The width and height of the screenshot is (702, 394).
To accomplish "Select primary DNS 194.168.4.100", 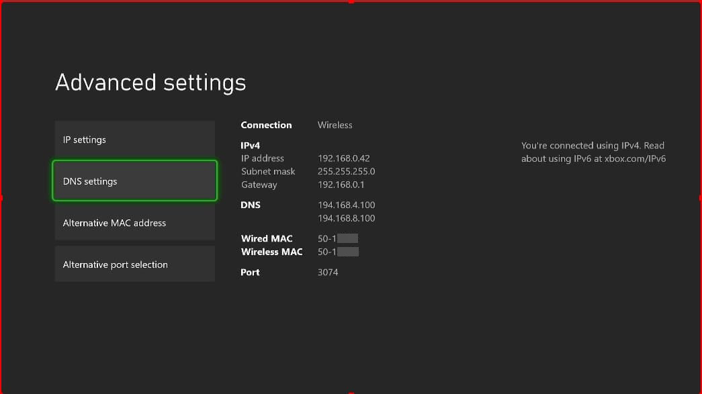I will click(x=346, y=205).
